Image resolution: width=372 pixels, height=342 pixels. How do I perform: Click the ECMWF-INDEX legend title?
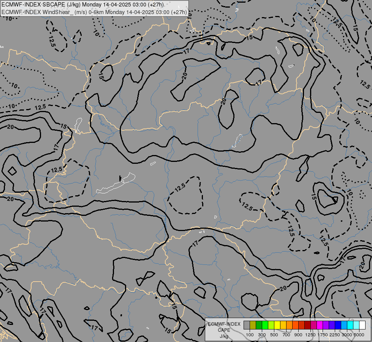(224, 324)
